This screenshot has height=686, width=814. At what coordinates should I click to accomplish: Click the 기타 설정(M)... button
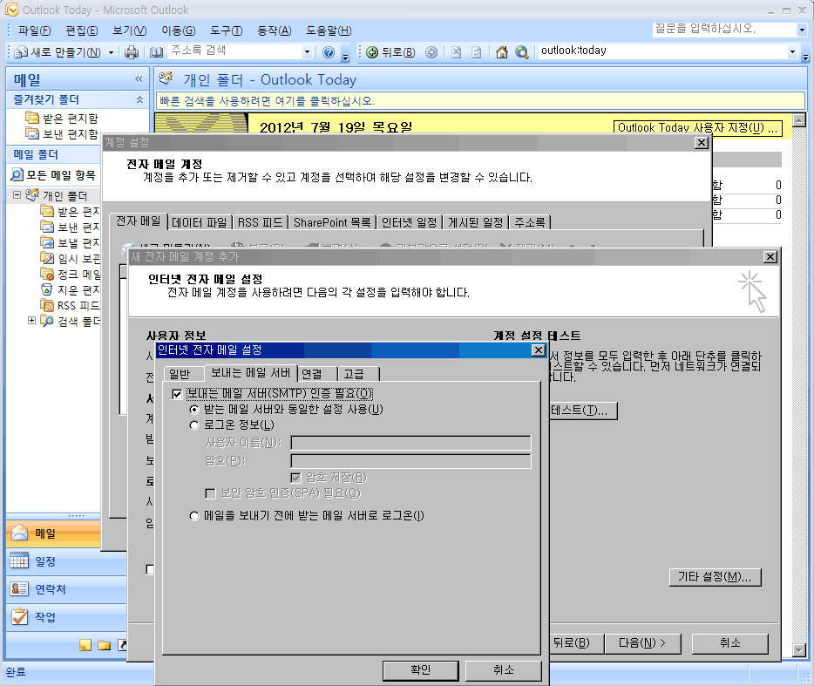tap(715, 577)
